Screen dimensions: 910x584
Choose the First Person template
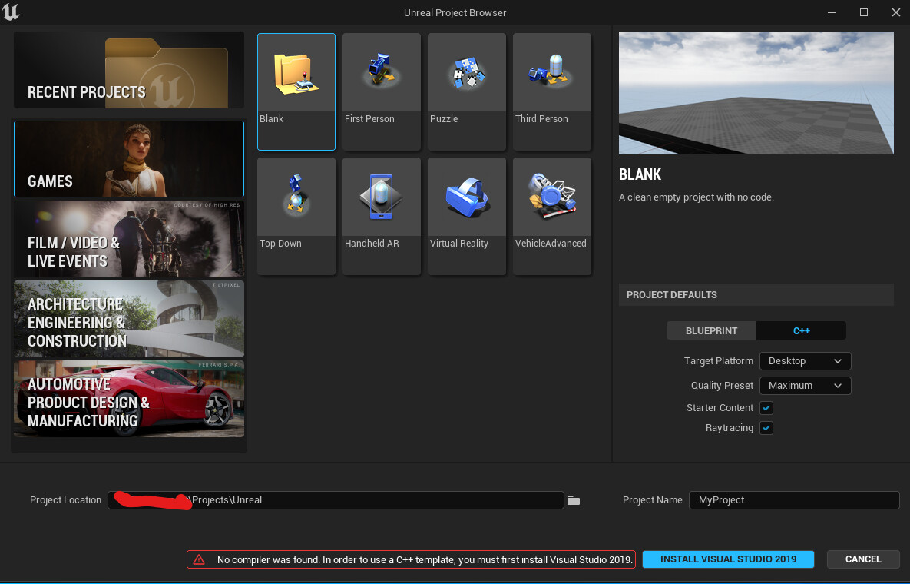click(382, 91)
